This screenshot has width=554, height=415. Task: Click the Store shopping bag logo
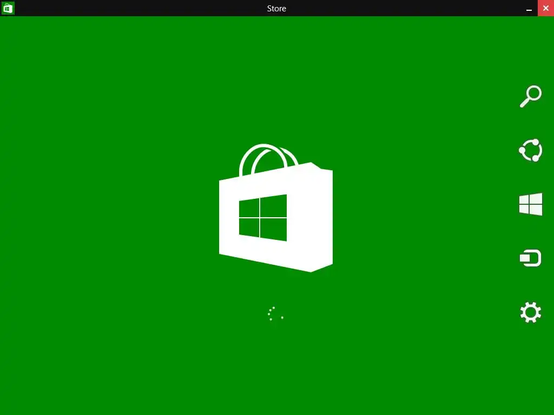pyautogui.click(x=276, y=208)
